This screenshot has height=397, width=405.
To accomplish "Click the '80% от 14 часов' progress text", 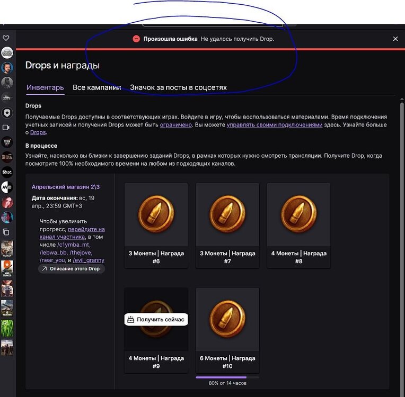I will (227, 383).
